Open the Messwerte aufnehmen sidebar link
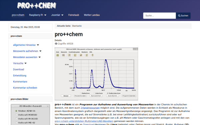This screenshot has width=200, height=125. pos(26,51)
